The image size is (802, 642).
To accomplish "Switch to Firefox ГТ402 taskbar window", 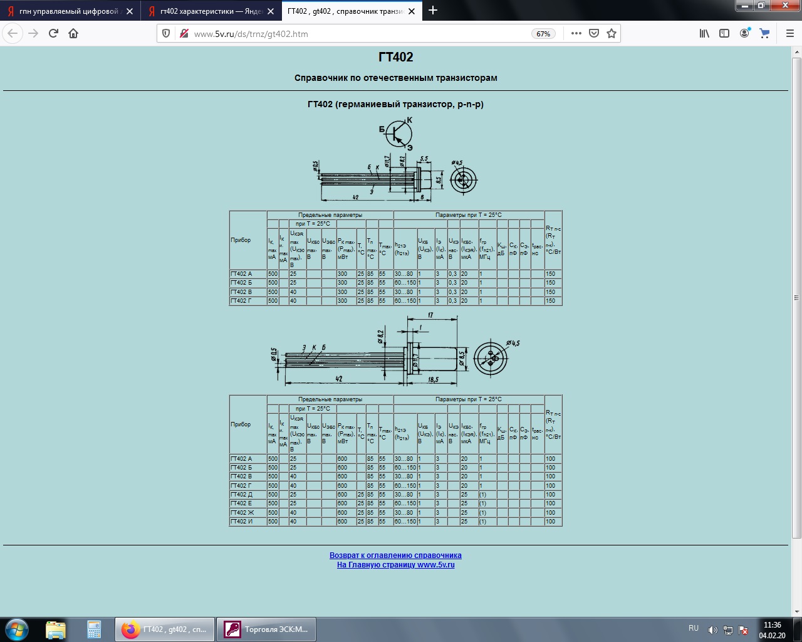I will (165, 629).
